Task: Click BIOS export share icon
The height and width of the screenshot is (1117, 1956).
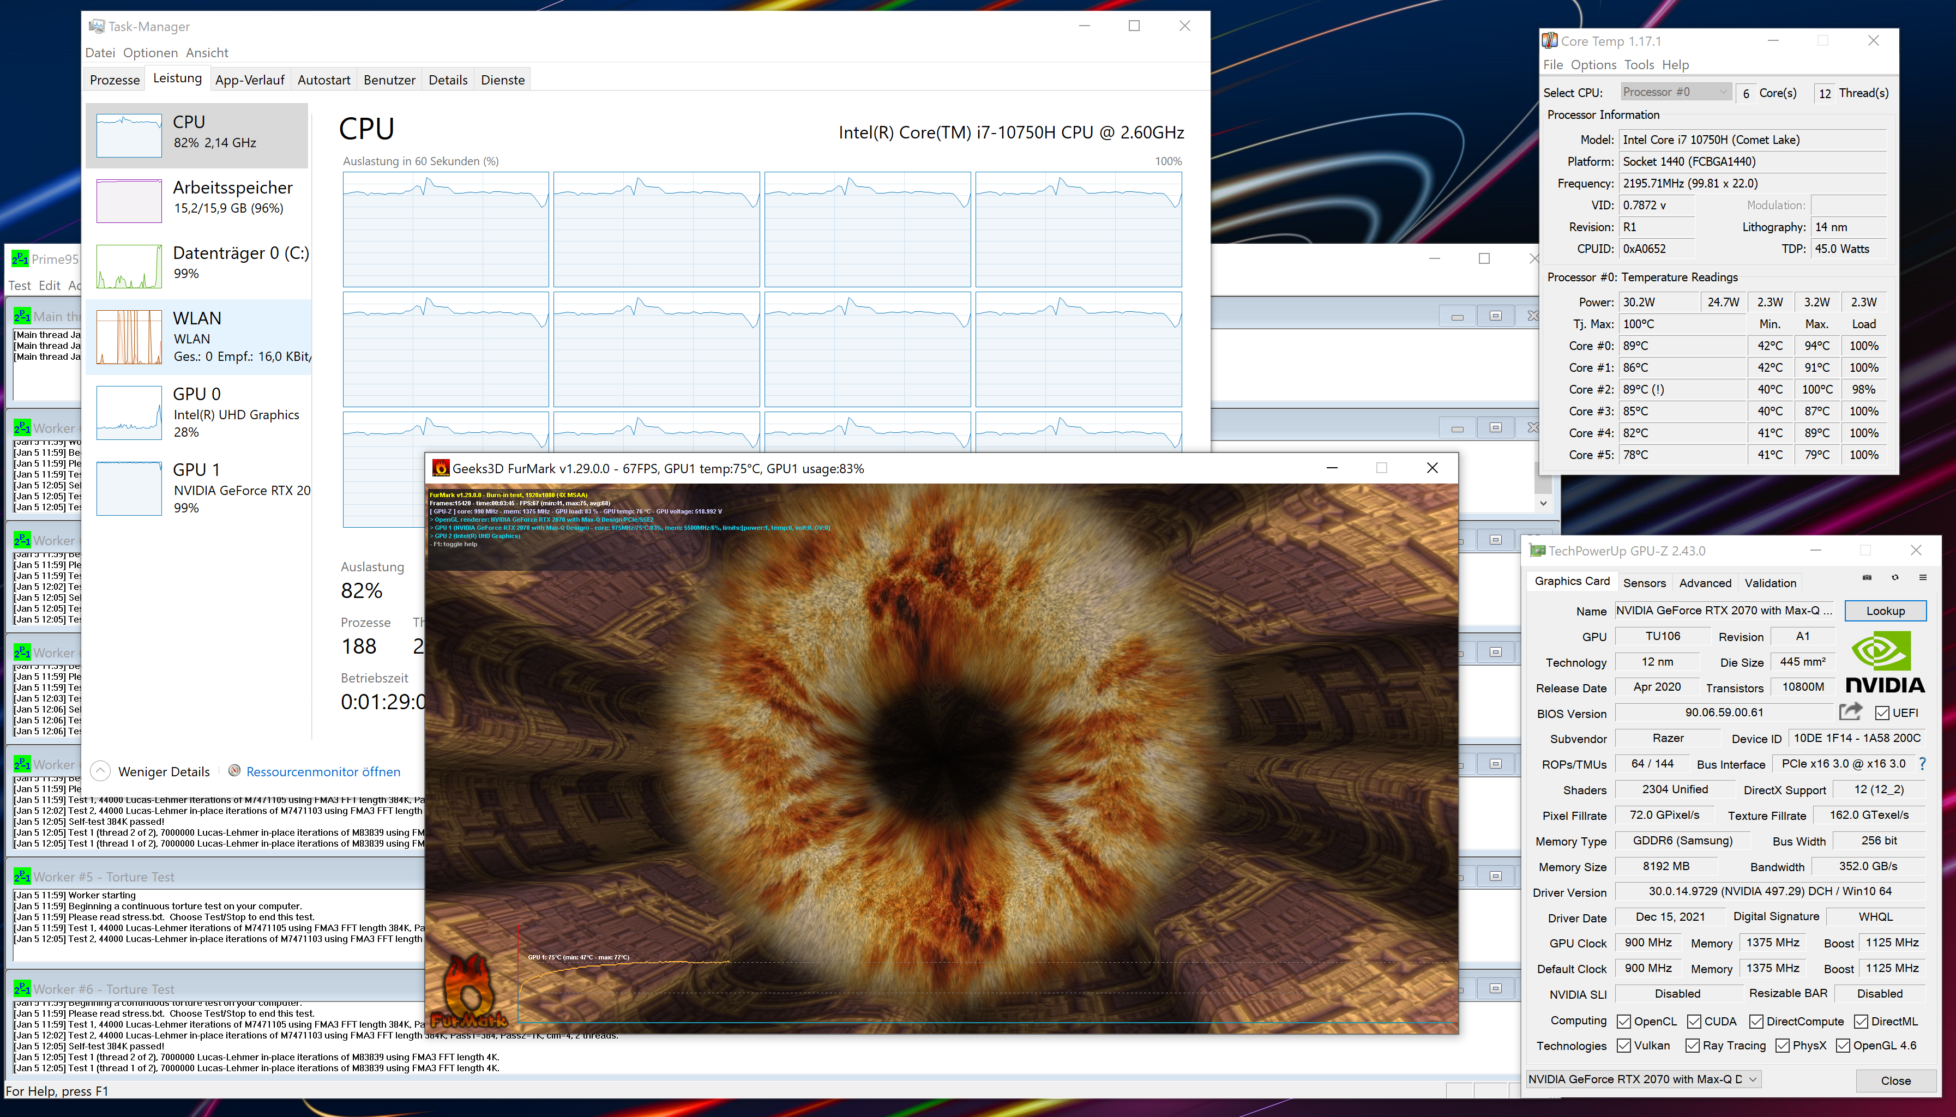Action: [1850, 712]
